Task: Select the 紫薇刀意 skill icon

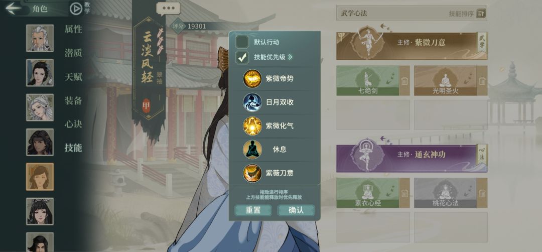Action: (252, 173)
